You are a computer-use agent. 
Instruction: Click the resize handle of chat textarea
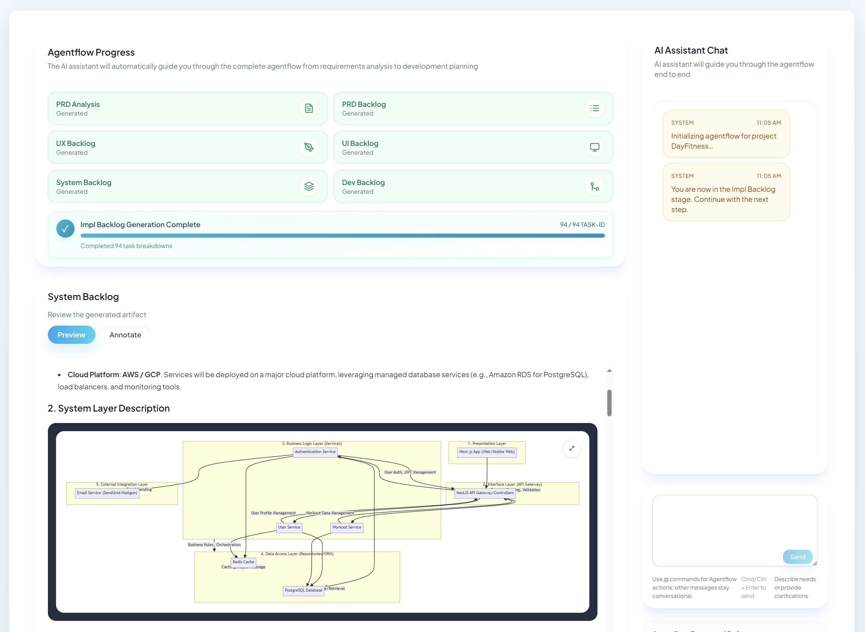pyautogui.click(x=815, y=564)
